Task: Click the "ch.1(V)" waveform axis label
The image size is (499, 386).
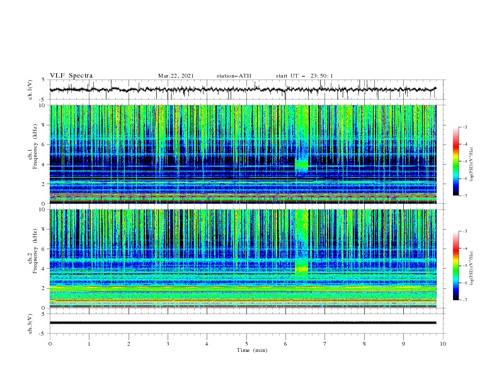Action: point(30,90)
